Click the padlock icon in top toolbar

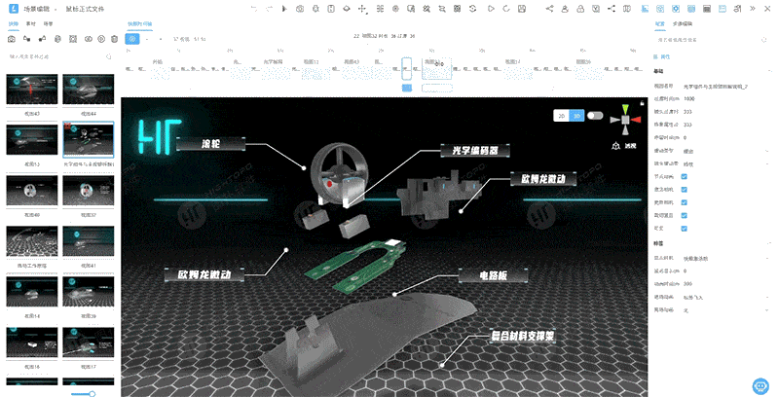[580, 9]
